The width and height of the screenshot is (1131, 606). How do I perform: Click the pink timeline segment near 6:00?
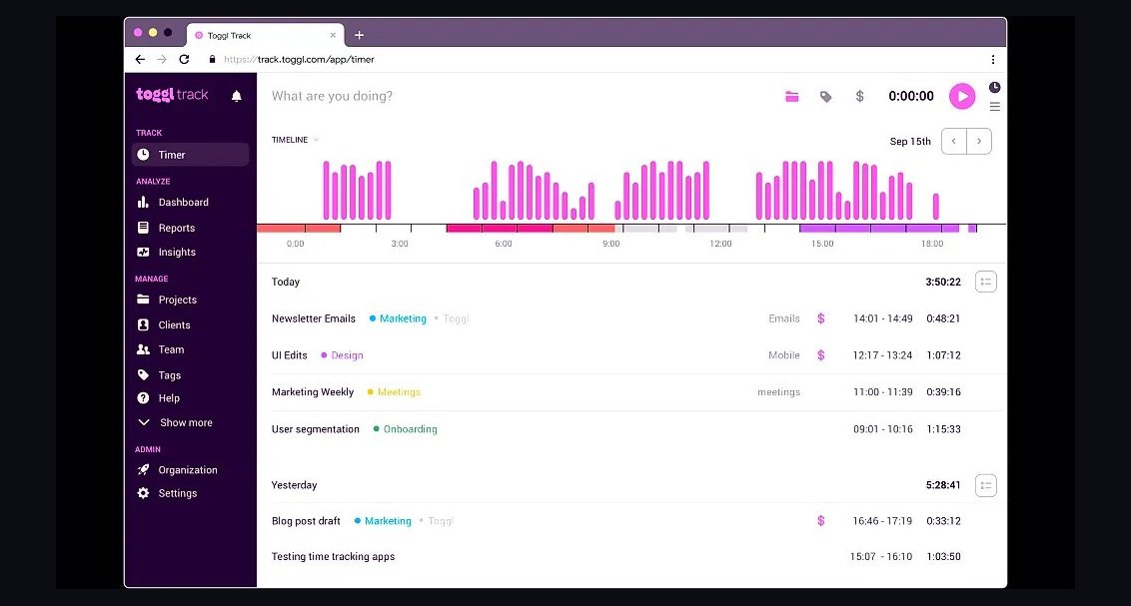(500, 229)
